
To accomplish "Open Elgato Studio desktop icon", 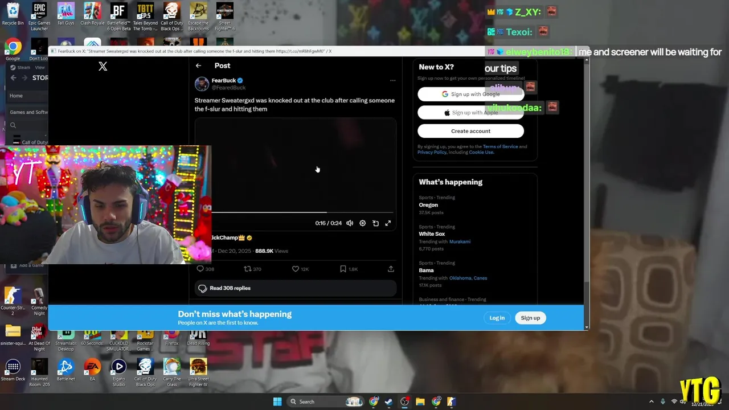I will pos(118,373).
